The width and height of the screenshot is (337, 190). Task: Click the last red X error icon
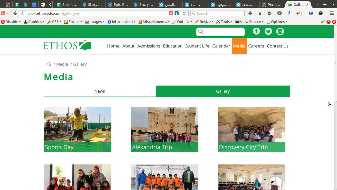[x=334, y=22]
